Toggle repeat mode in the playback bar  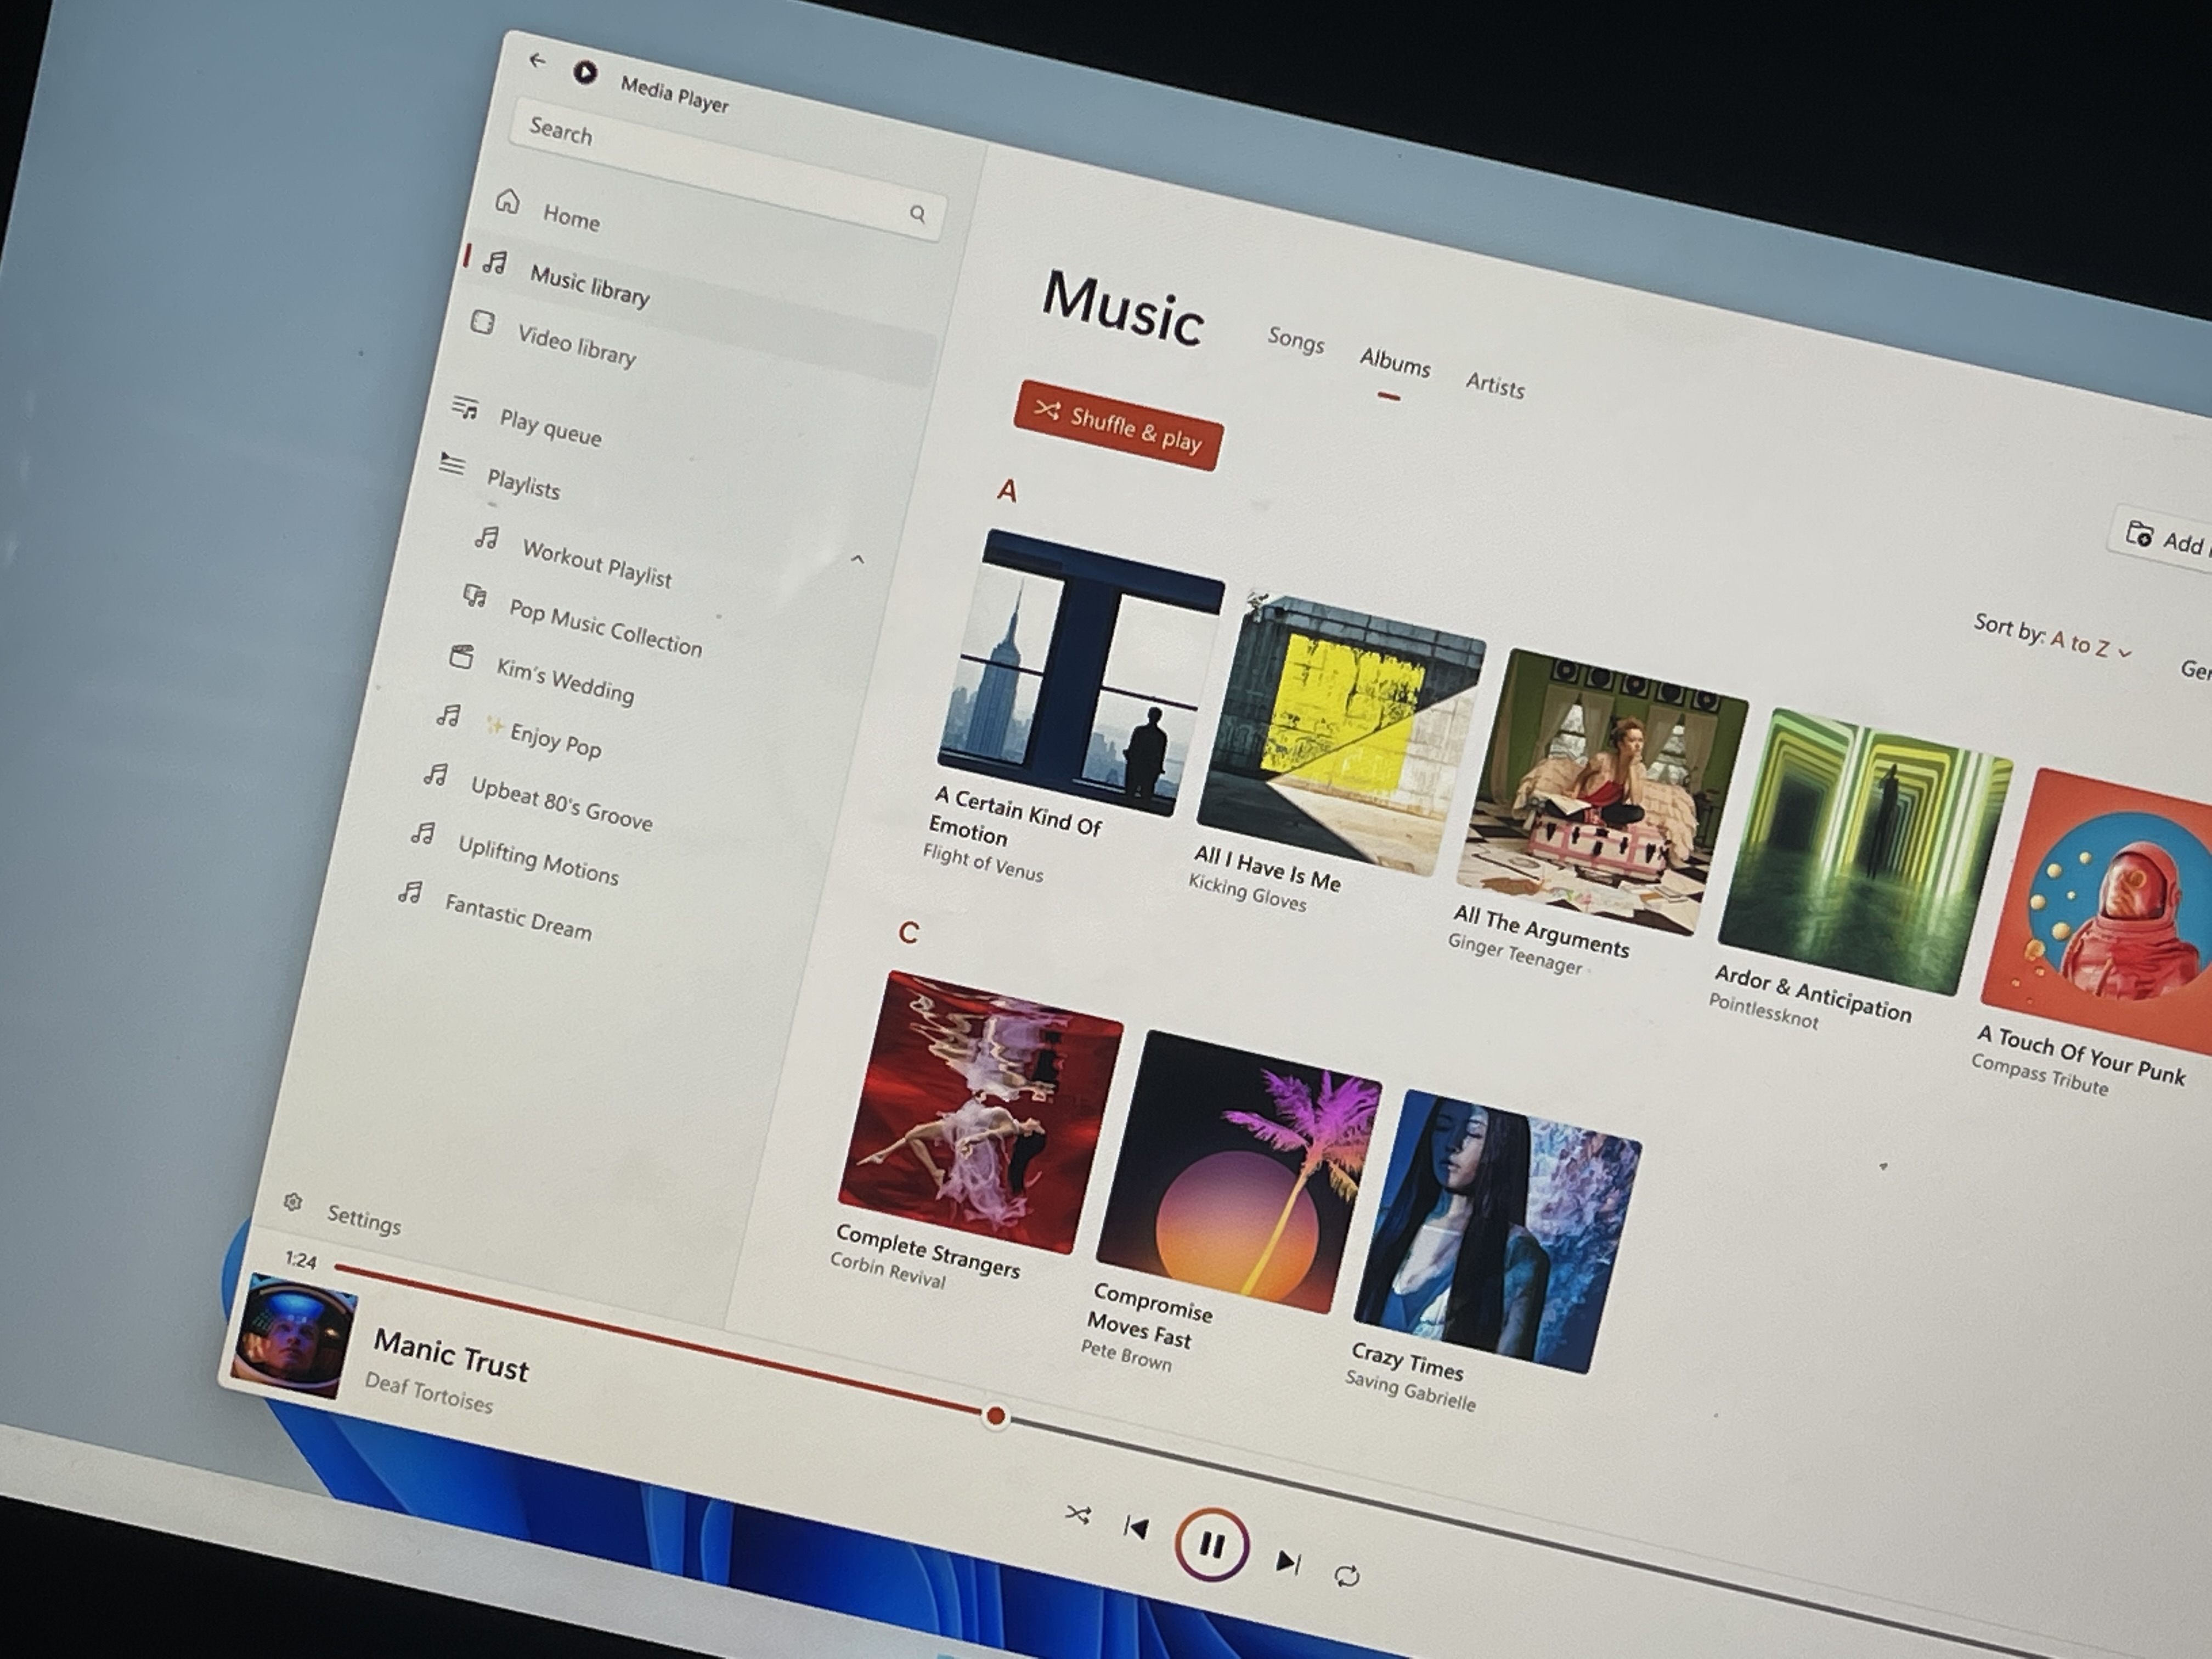click(x=1347, y=1576)
